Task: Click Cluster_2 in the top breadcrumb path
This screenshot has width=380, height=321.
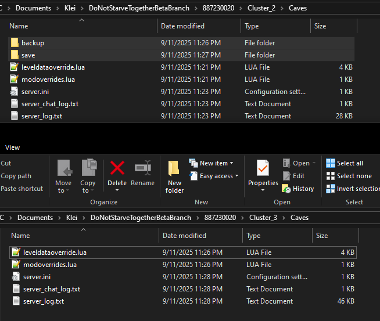Action: coord(263,8)
